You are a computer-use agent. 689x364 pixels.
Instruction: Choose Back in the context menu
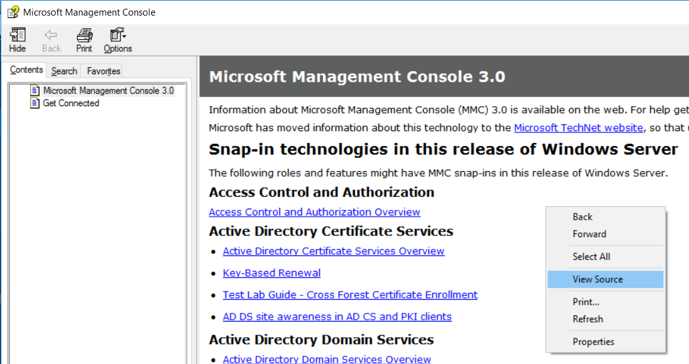tap(605, 217)
